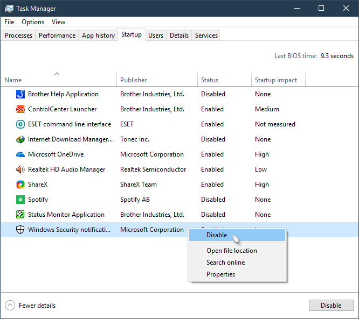359x319 pixels.
Task: Click the ESET command line interface icon
Action: (x=20, y=124)
